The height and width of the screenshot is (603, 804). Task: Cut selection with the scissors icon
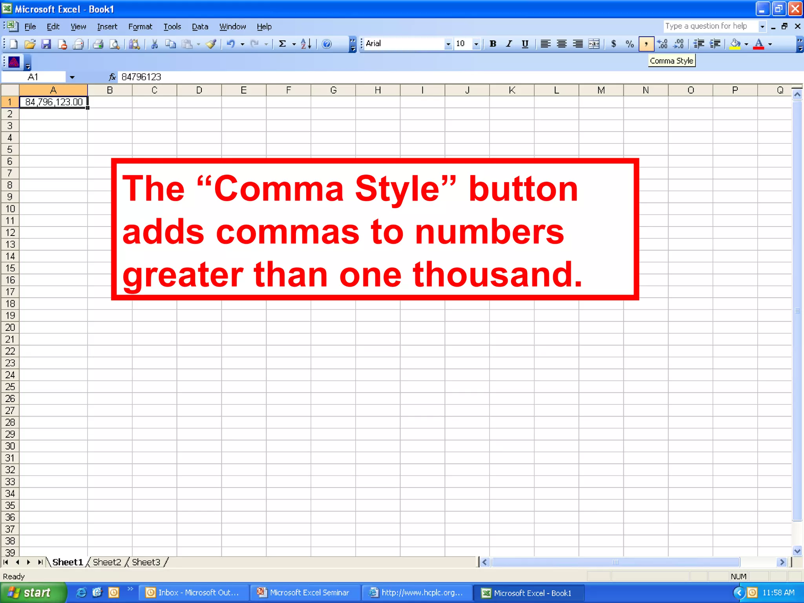154,44
